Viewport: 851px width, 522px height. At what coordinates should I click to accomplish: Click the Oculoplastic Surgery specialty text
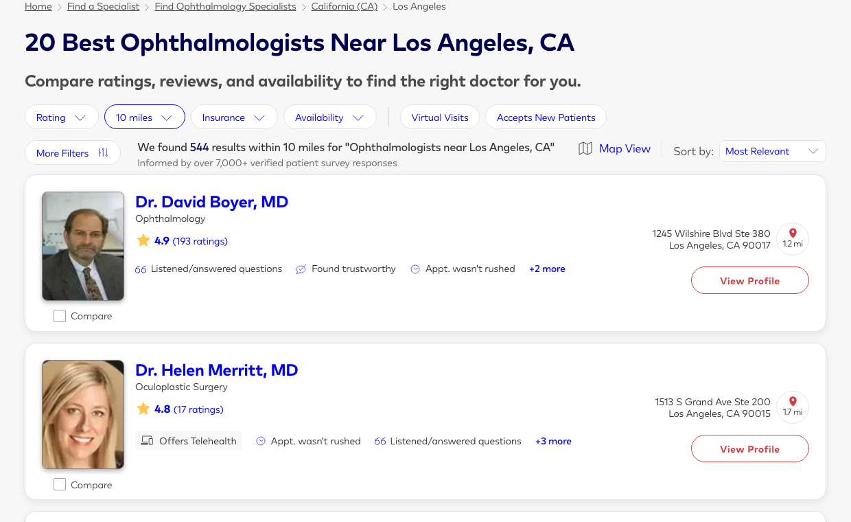tap(181, 387)
